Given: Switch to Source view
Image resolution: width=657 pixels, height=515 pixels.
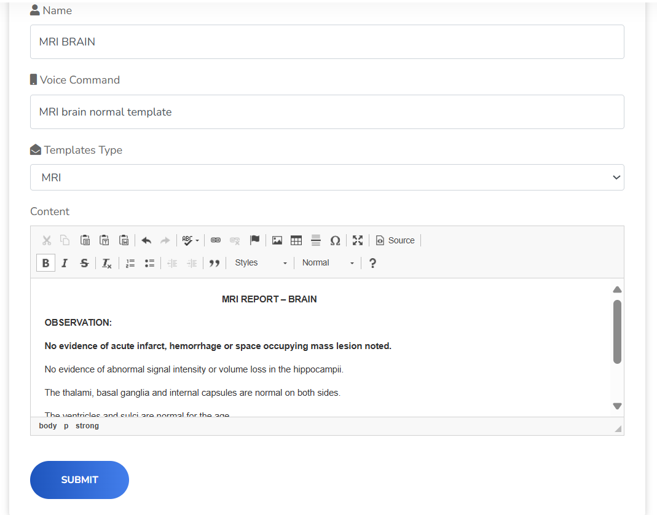Looking at the screenshot, I should pos(395,240).
